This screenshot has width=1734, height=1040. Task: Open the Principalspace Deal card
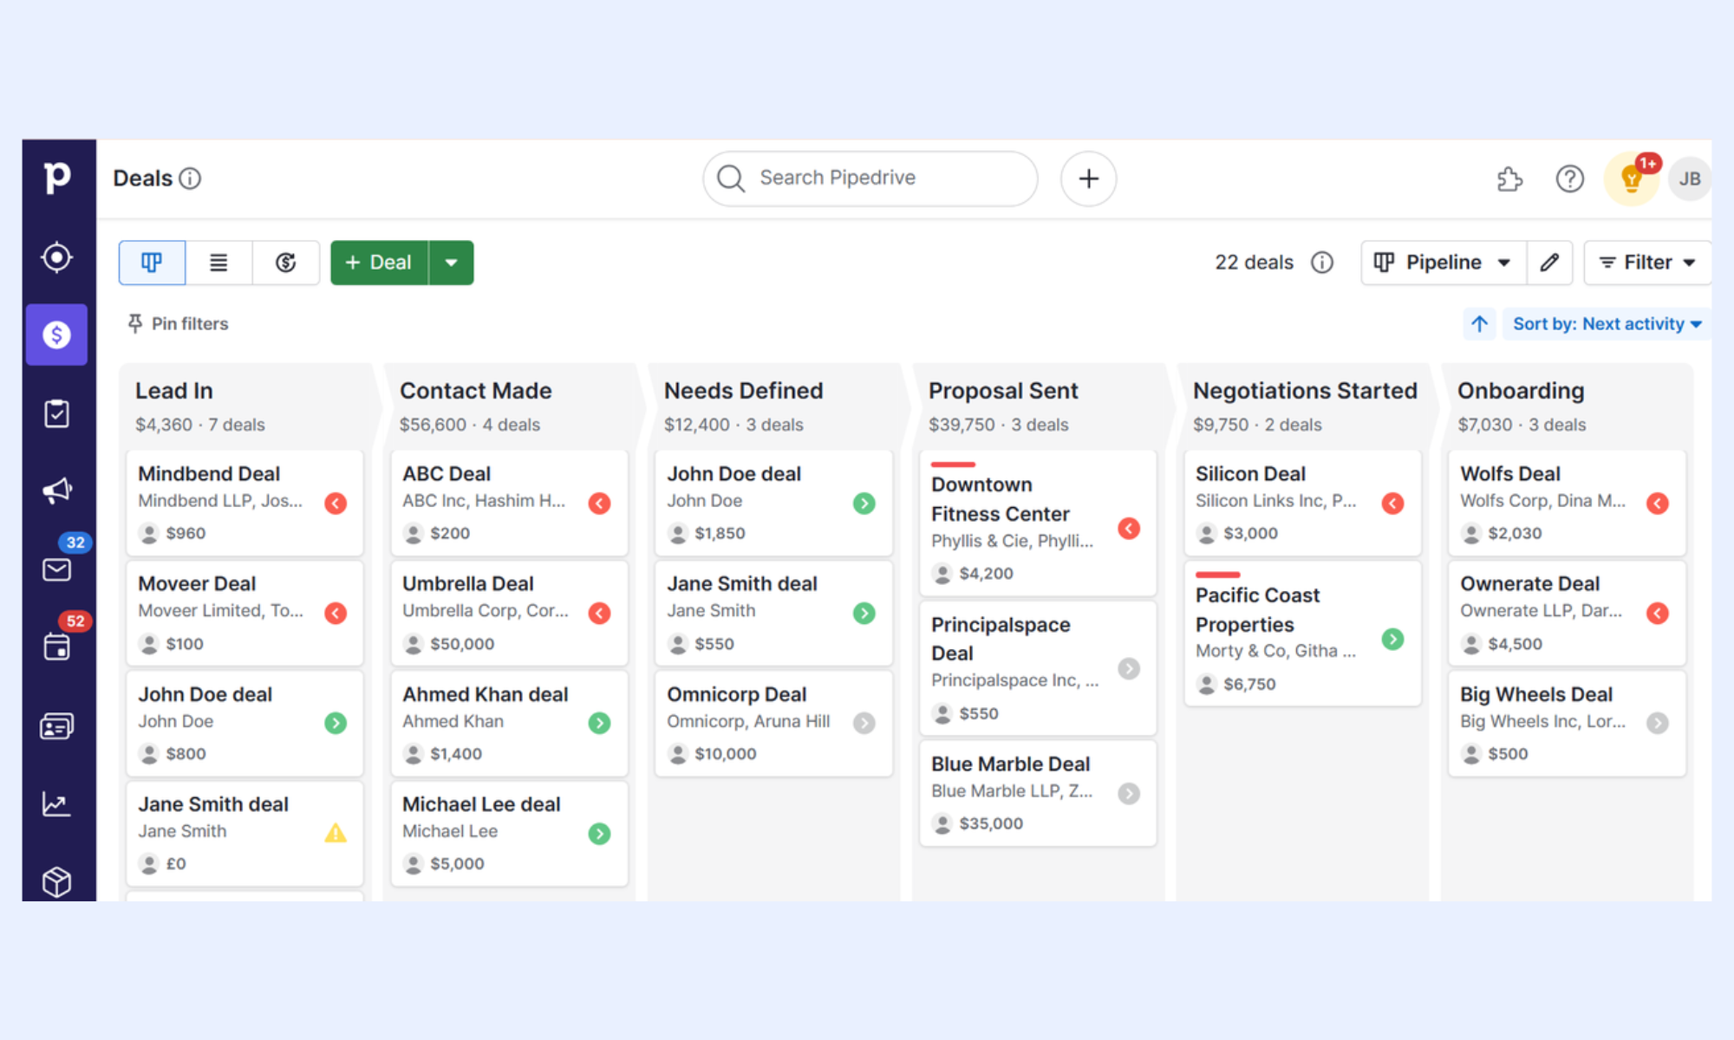(1038, 668)
